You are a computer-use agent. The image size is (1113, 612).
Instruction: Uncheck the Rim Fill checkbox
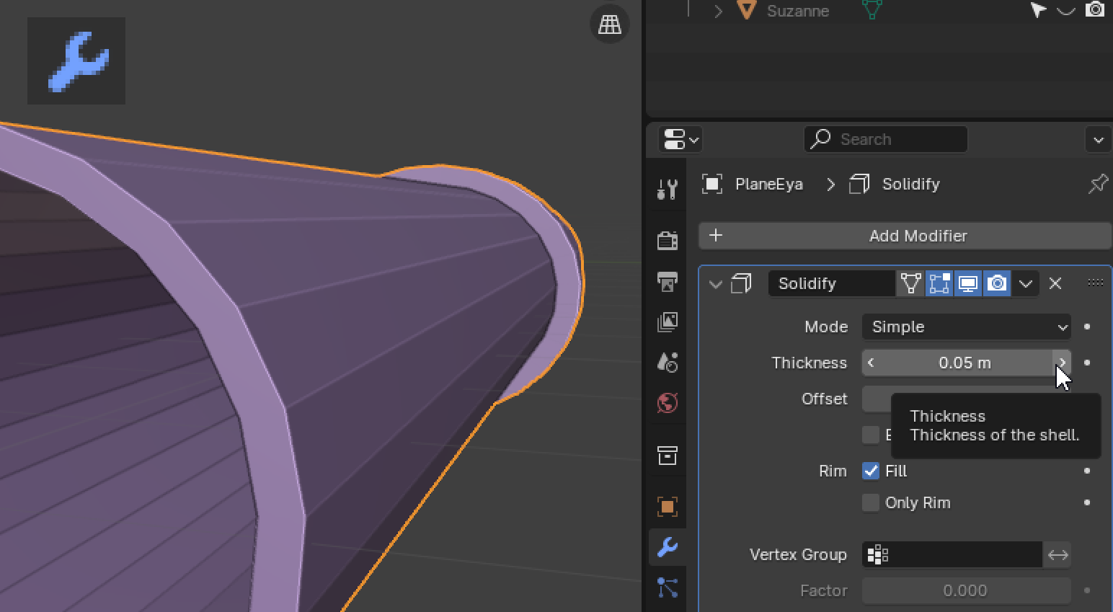(x=871, y=471)
